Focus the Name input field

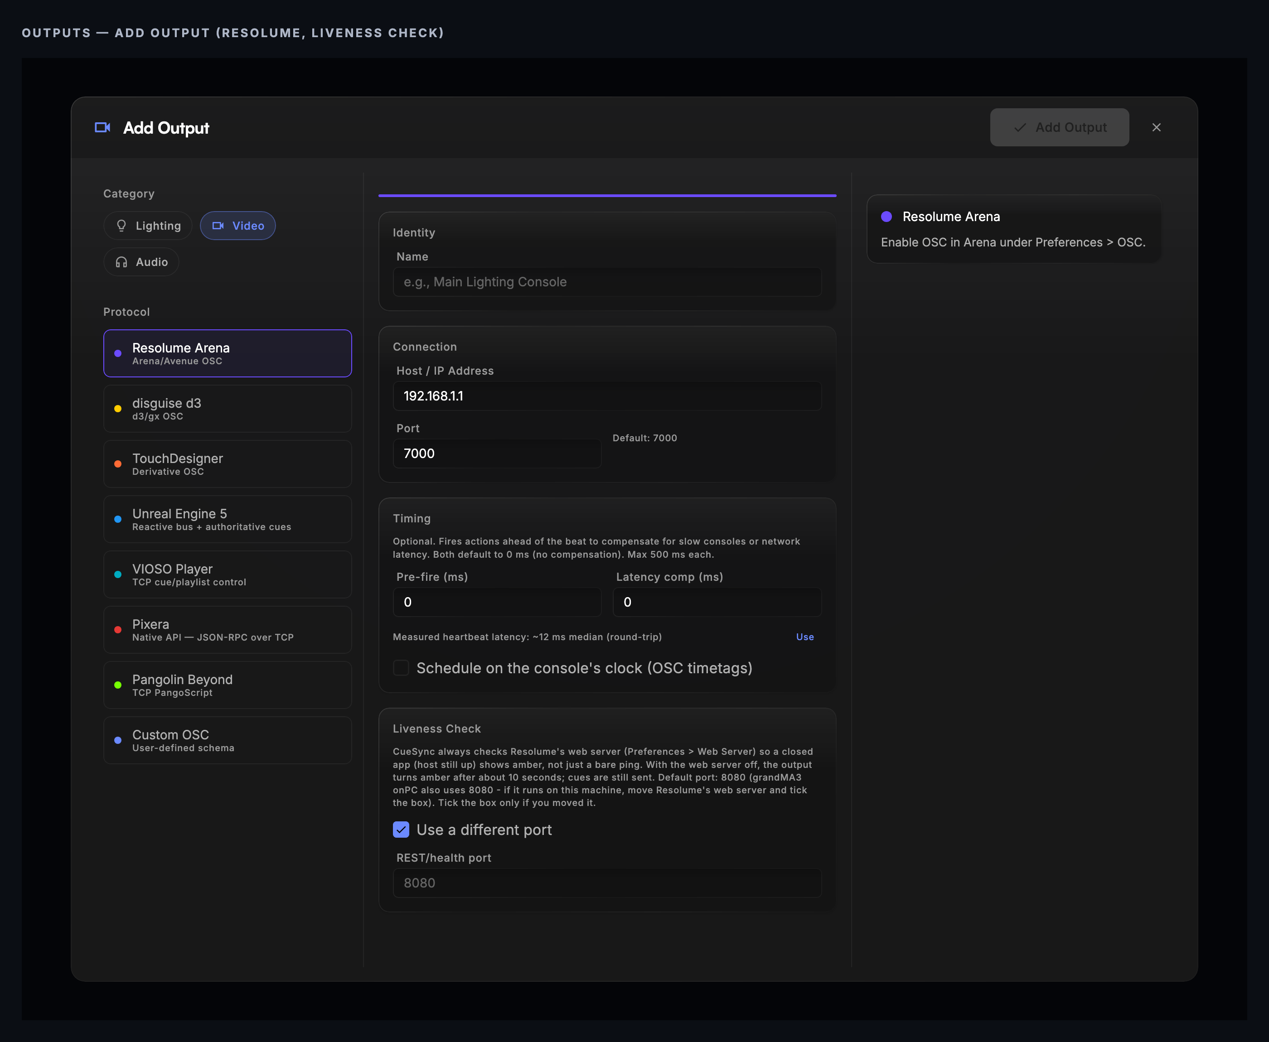607,281
